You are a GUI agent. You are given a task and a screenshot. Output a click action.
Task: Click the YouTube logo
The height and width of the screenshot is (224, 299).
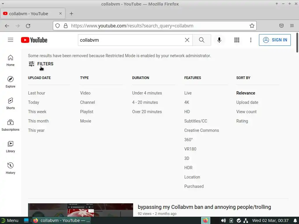34,40
